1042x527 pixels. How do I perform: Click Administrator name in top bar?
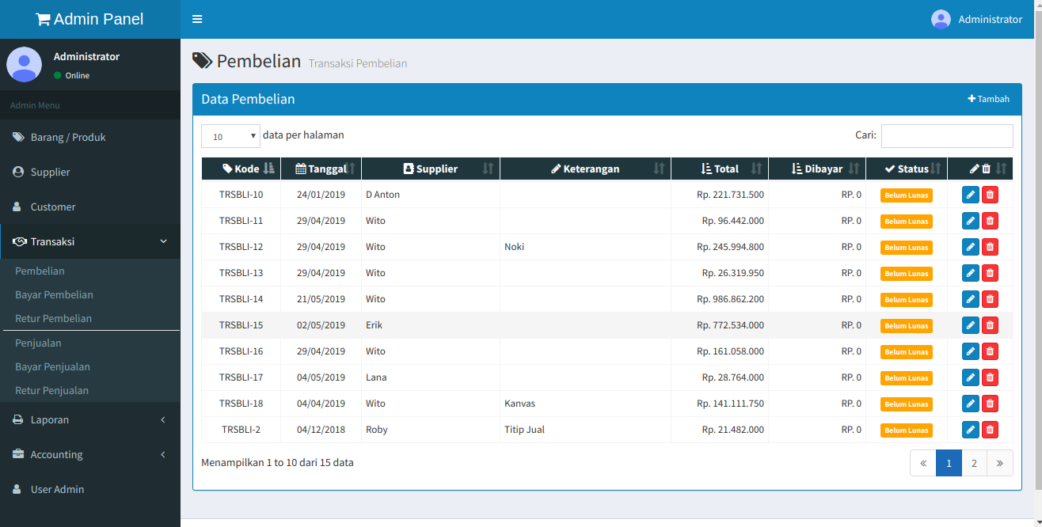pyautogui.click(x=990, y=19)
